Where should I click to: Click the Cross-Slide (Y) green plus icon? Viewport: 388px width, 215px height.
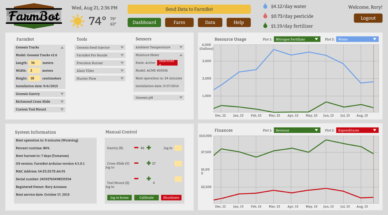click(148, 163)
